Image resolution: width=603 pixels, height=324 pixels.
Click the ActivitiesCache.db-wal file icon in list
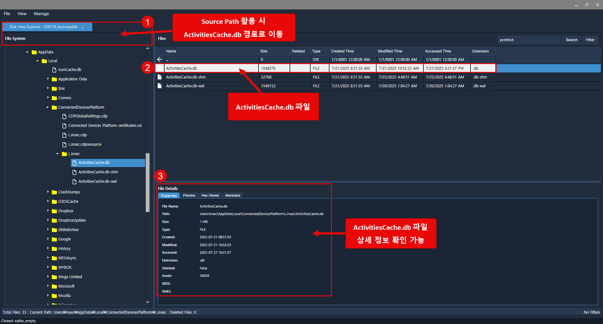[x=160, y=86]
